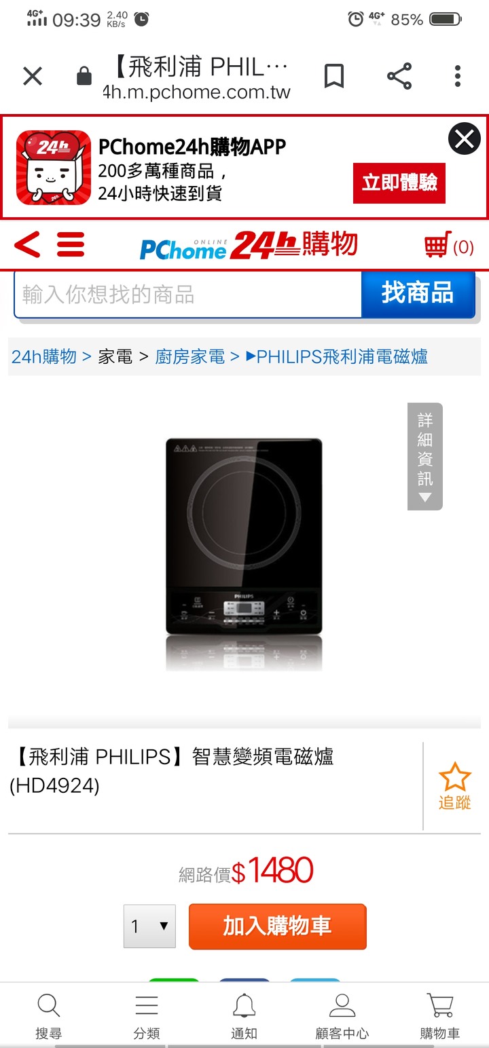Image resolution: width=489 pixels, height=1048 pixels.
Task: Focus the product search input field
Action: pyautogui.click(x=188, y=294)
